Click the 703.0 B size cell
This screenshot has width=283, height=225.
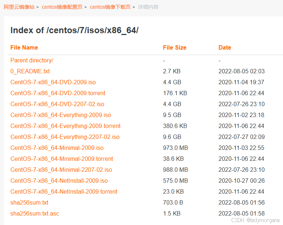click(173, 202)
